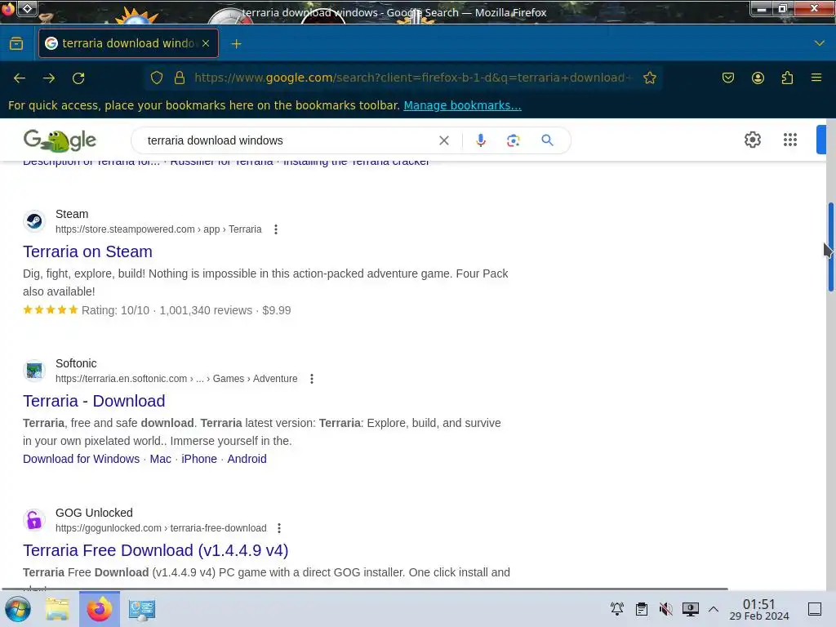Viewport: 836px width, 627px height.
Task: Click the horizontal scrollbar at page bottom
Action: (x=364, y=589)
